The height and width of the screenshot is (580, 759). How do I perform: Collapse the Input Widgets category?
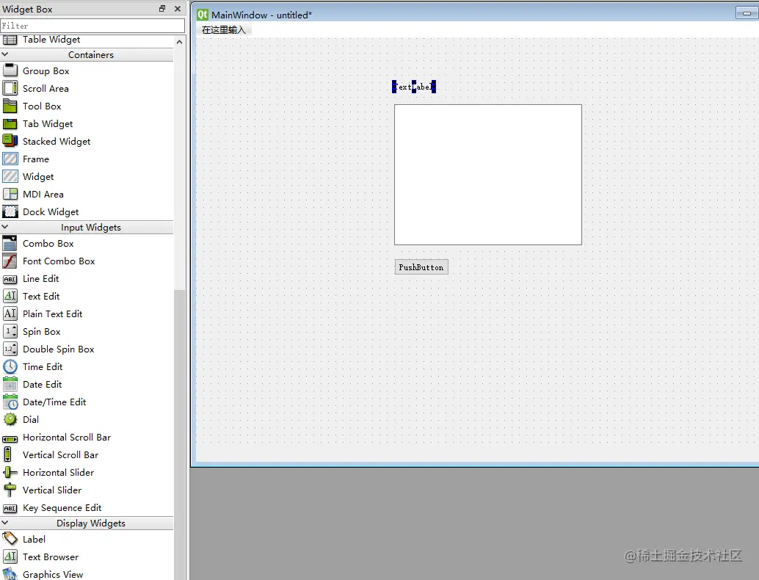[x=5, y=227]
